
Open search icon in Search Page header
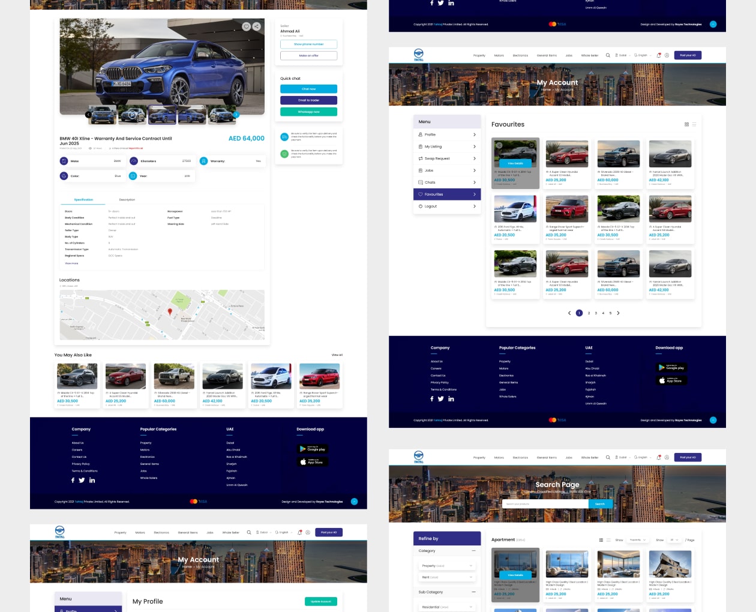[x=608, y=457]
